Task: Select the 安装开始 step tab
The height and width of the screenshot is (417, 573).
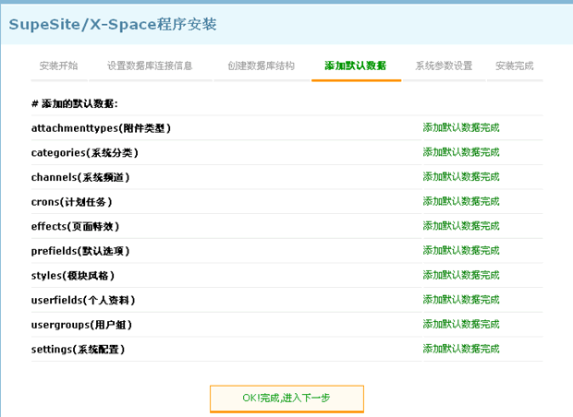Action: click(x=59, y=66)
